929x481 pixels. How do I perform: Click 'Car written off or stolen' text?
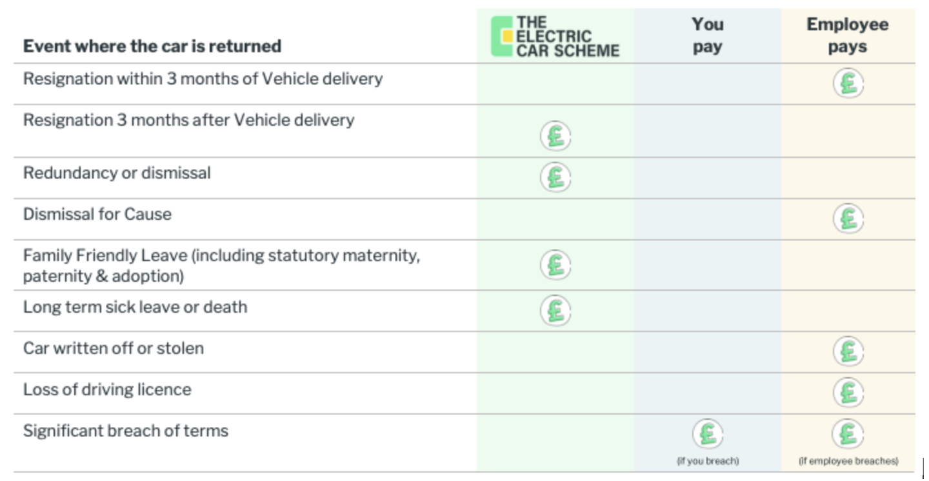(114, 348)
